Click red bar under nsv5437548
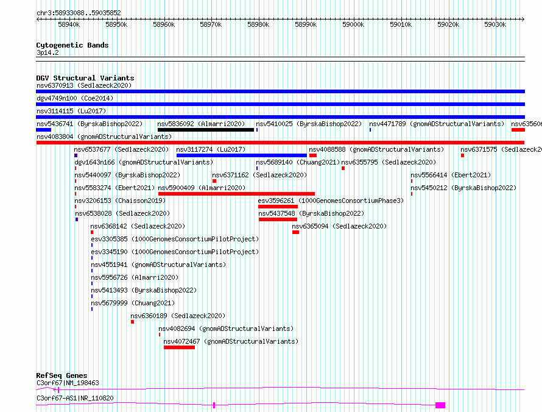The width and height of the screenshot is (542, 412). click(278, 219)
